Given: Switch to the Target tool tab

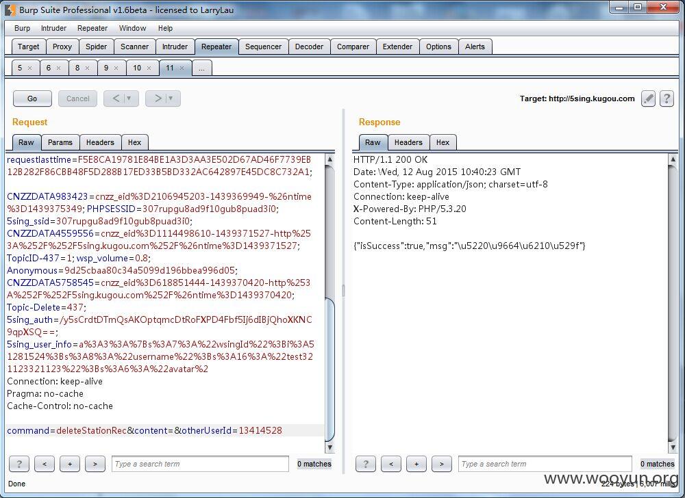Looking at the screenshot, I should tap(28, 47).
